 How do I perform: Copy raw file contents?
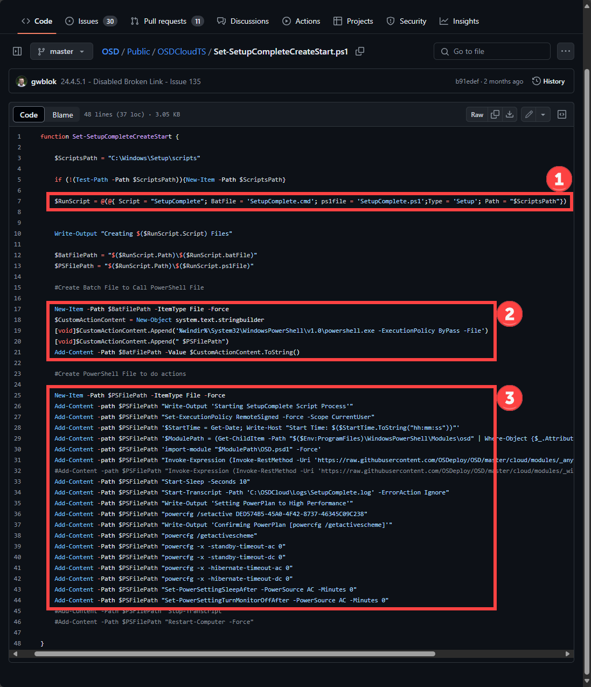coord(495,114)
